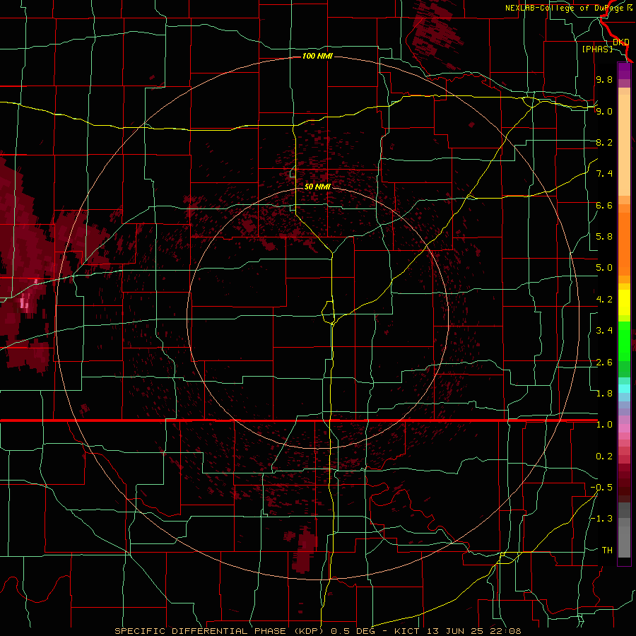This screenshot has width=636, height=636.
Task: Click the 1.0 legend value
Action: (x=604, y=425)
